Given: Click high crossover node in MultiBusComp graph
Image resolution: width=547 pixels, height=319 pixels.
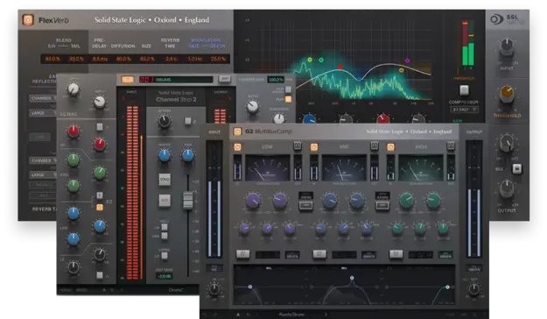Looking at the screenshot, I should click(x=447, y=287).
